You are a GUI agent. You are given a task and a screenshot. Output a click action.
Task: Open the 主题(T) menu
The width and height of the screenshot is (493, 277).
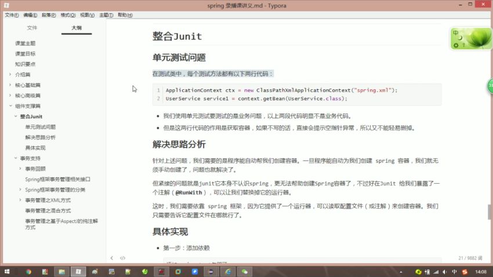click(106, 15)
